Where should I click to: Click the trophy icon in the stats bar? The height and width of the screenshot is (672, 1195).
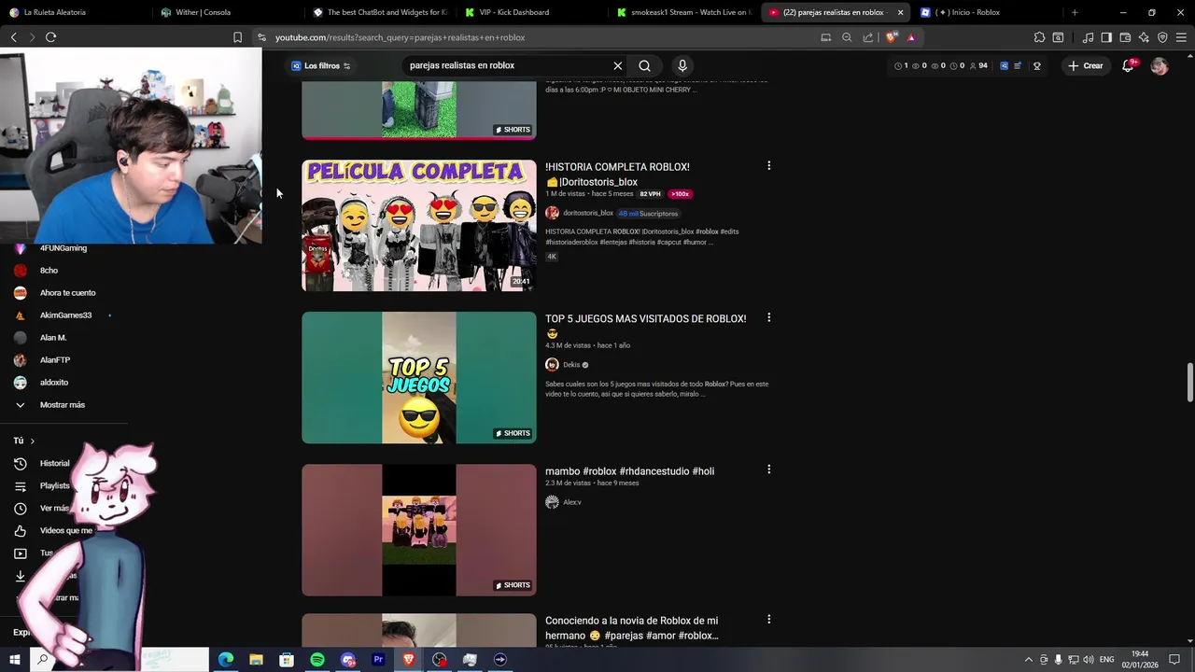(x=1036, y=65)
